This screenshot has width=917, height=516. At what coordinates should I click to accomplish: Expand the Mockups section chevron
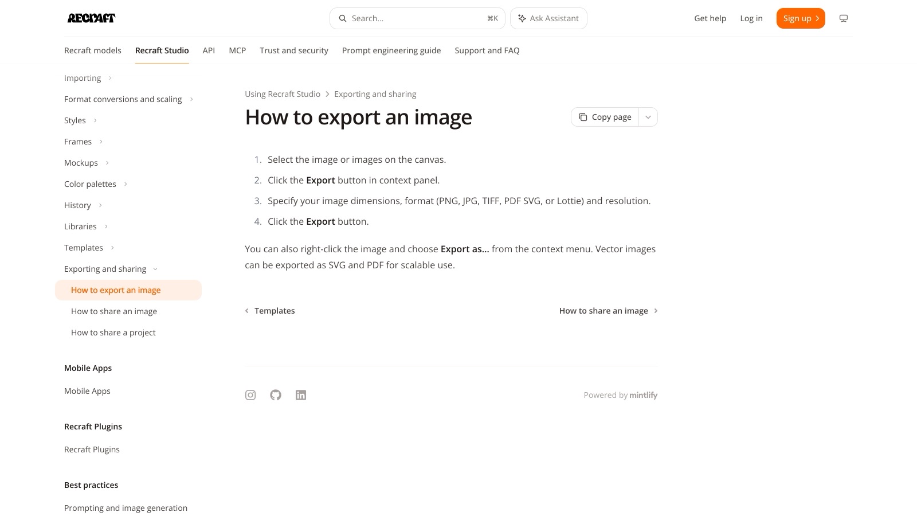tap(107, 163)
